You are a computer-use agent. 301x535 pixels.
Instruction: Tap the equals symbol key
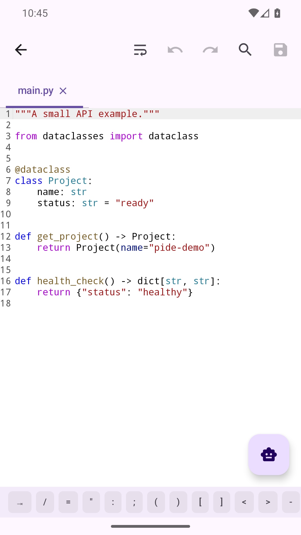[68, 502]
